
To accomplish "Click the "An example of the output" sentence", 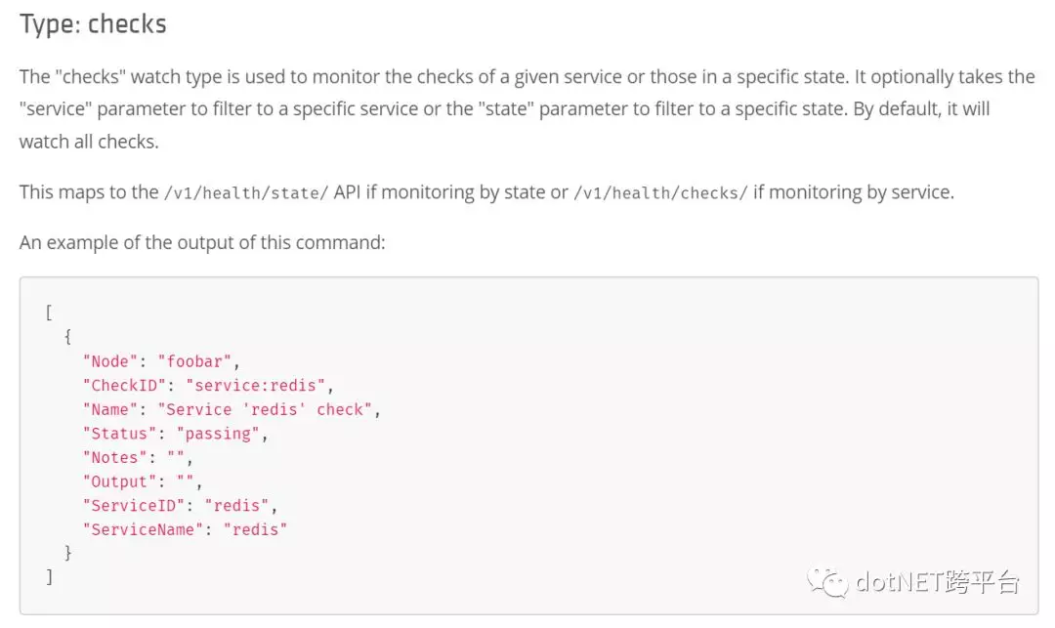I will (x=202, y=243).
